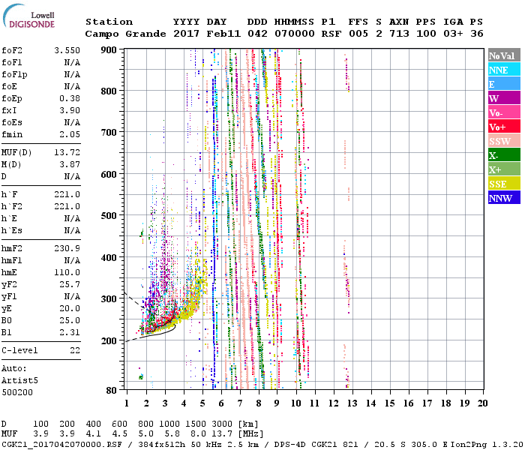Click the fmin value 2.05
This screenshot has height=450, width=525.
[x=70, y=134]
